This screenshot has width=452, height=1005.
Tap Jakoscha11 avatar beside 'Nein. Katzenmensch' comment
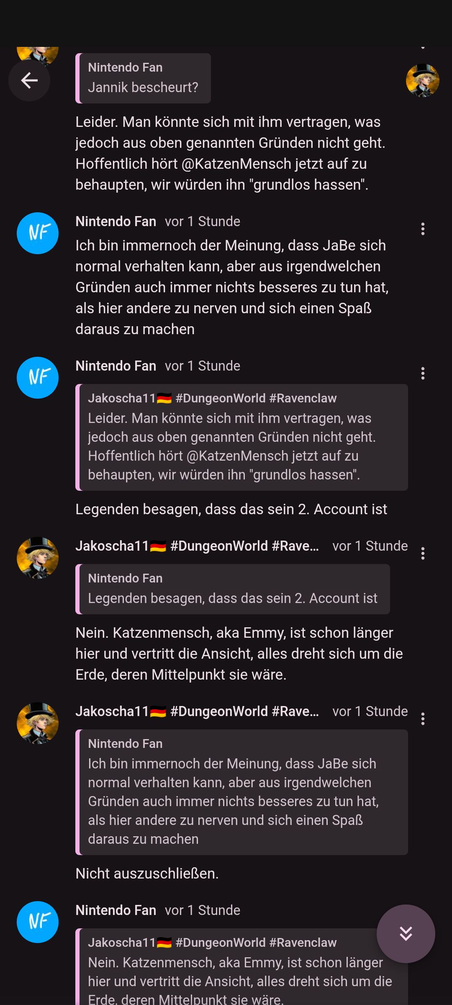pos(38,558)
